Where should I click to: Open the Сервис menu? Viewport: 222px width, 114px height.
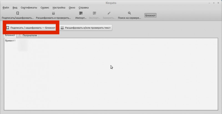pos(45,8)
